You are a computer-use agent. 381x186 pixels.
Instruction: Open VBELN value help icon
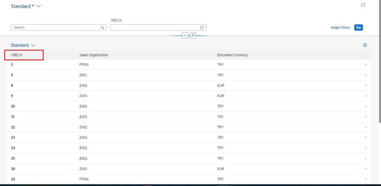(x=202, y=28)
